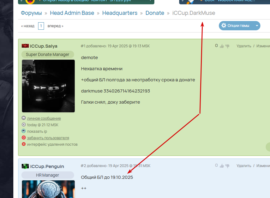Image resolution: width=270 pixels, height=198 pixels.
Task: Click text Общий БЛ до 19.10.2025
Action: (x=107, y=177)
